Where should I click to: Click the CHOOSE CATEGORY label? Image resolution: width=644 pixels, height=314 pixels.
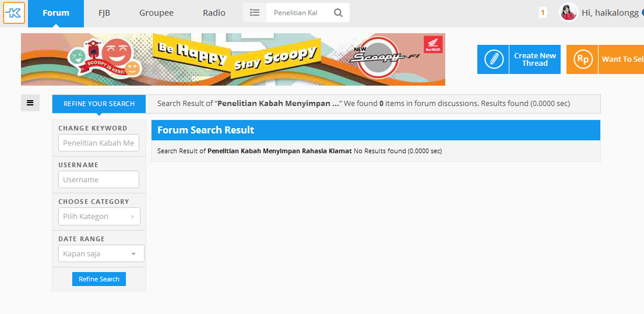pos(94,202)
